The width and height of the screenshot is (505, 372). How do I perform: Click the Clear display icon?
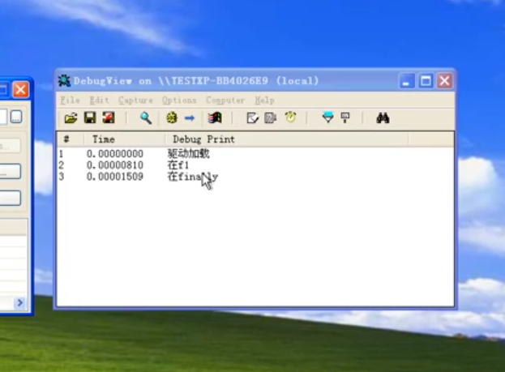252,118
